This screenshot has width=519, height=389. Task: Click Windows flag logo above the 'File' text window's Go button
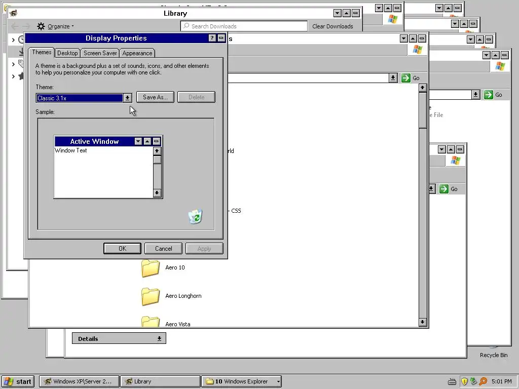[500, 66]
